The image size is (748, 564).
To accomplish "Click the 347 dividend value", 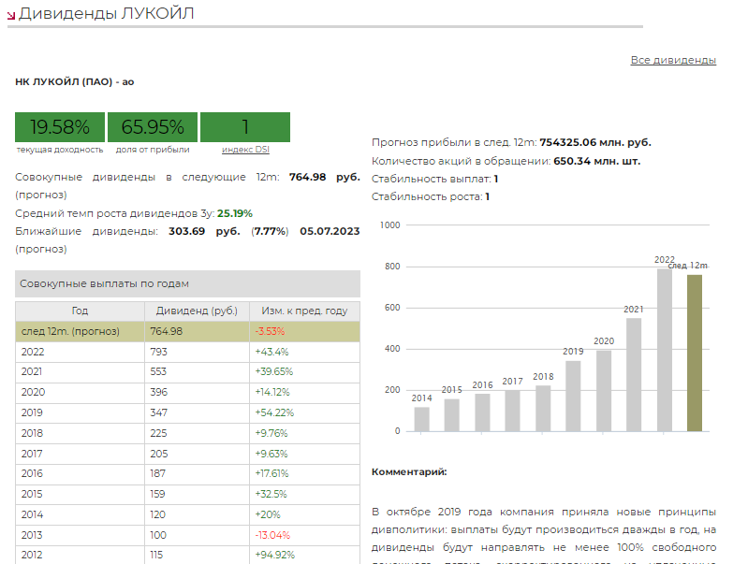I will (158, 412).
